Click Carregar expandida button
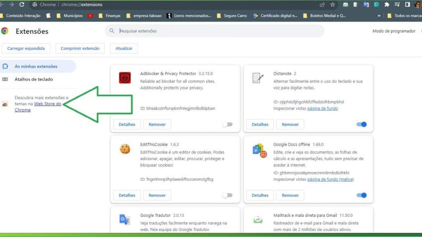 point(26,49)
